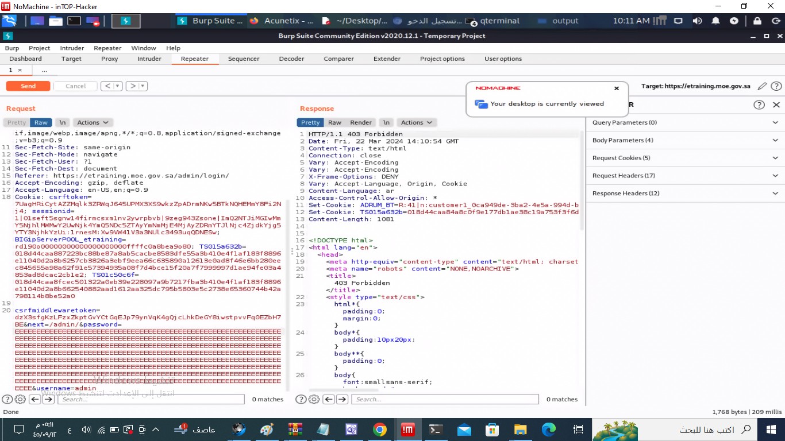Viewport: 785px width, 441px height.
Task: Open response search help icon
Action: click(x=301, y=399)
